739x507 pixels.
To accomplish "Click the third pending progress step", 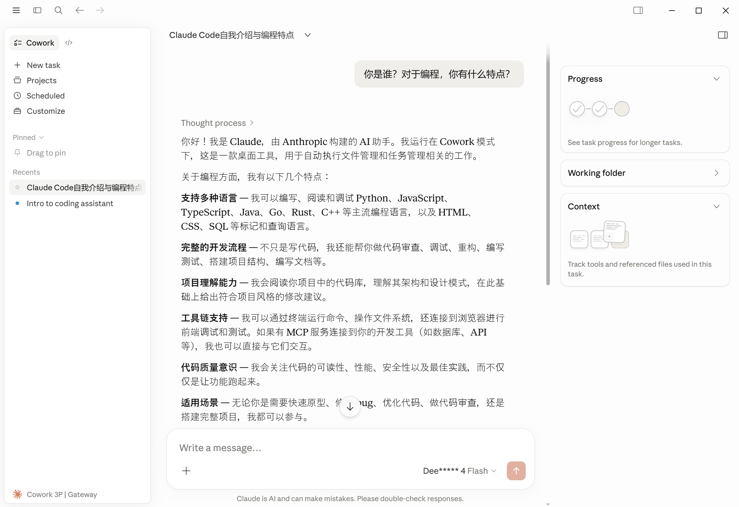I will (x=622, y=109).
